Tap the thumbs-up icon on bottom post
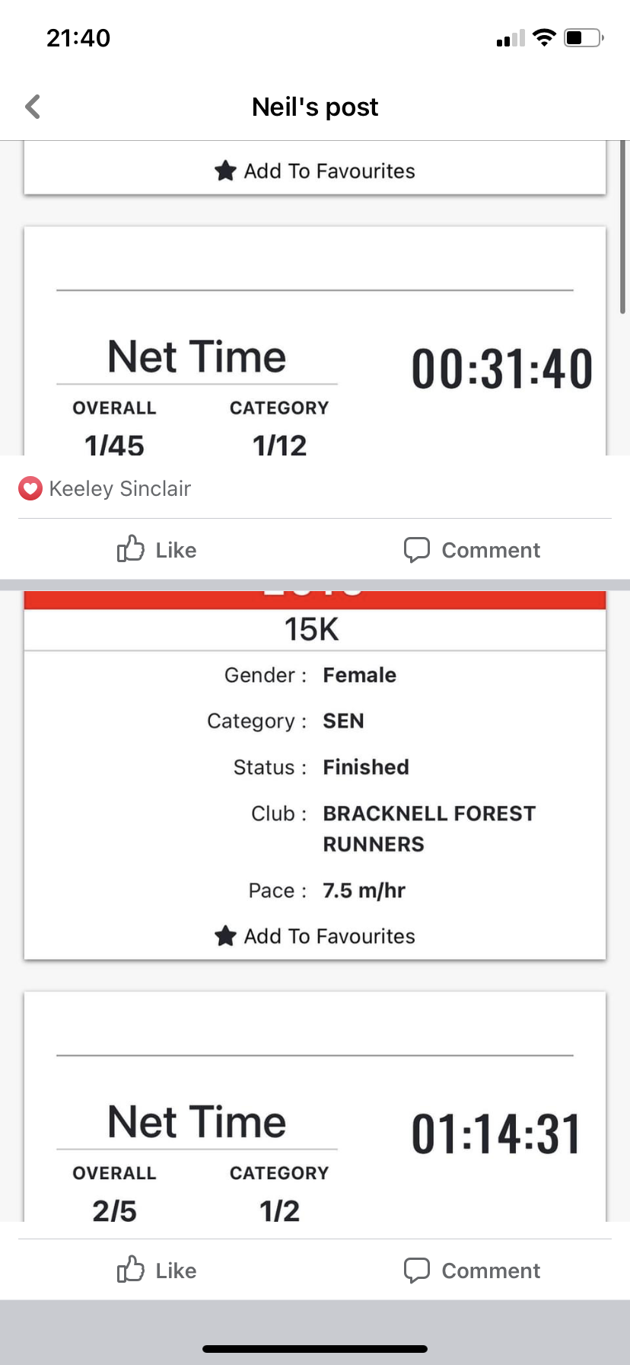 pos(131,1270)
